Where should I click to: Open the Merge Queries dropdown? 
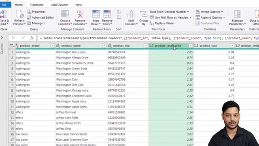(209, 12)
